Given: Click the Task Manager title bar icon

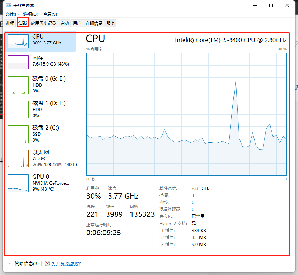Looking at the screenshot, I should 8,5.
